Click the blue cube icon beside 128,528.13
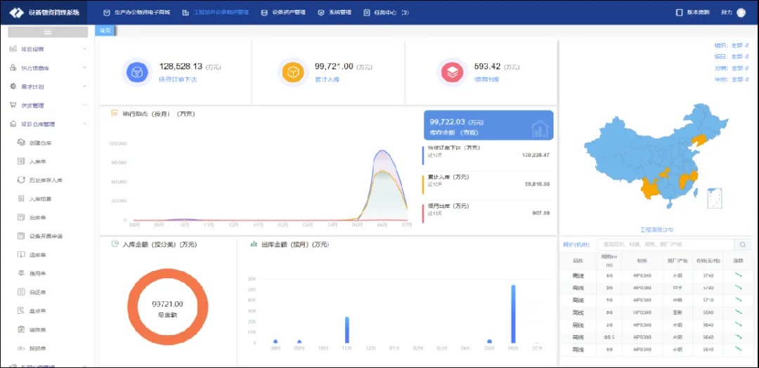 (138, 72)
